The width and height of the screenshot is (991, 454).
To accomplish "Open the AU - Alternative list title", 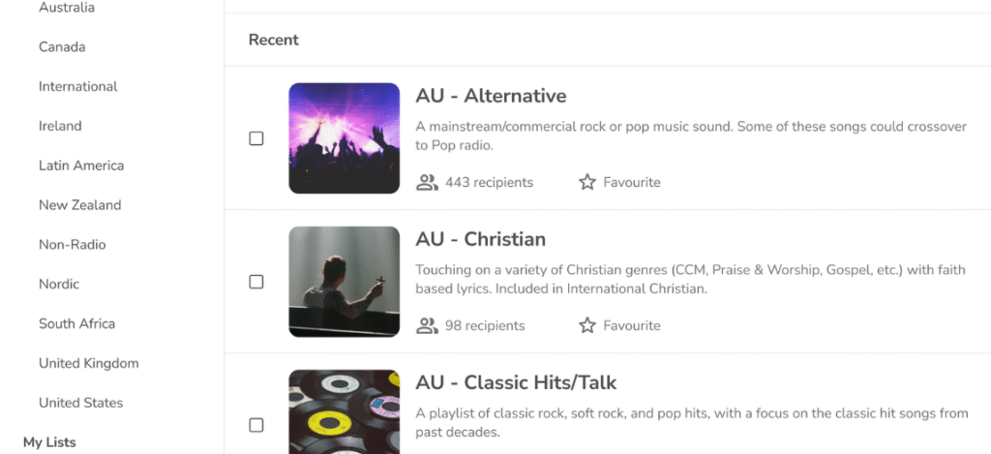I will coord(491,96).
